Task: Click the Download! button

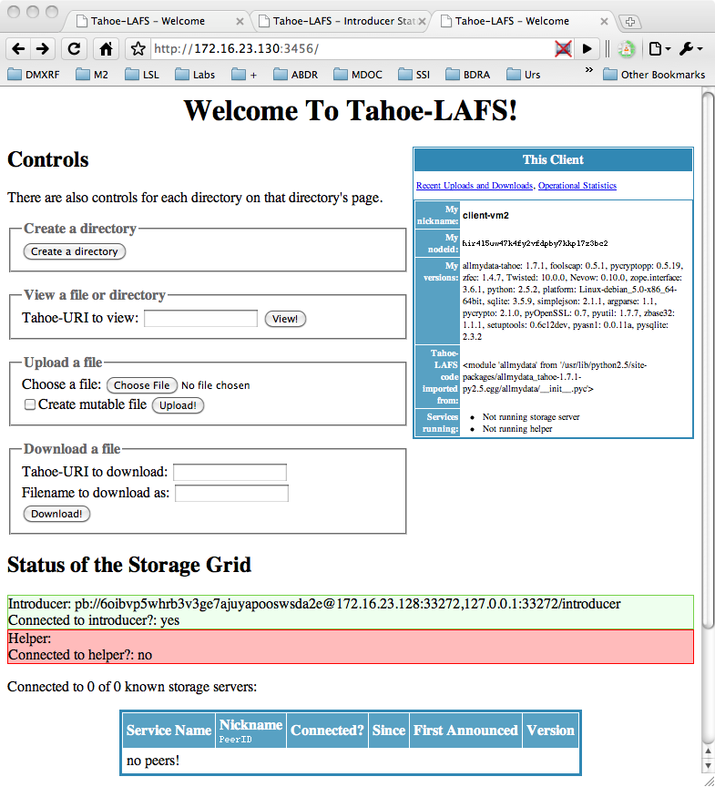Action: pyautogui.click(x=56, y=514)
